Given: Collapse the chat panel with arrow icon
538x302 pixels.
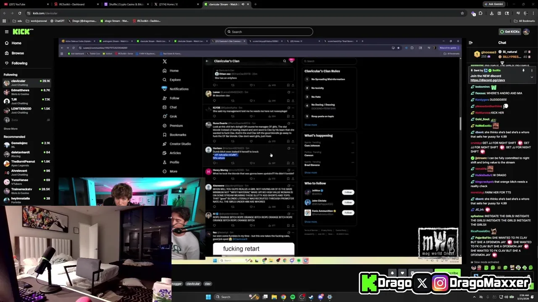Looking at the screenshot, I should click(x=471, y=42).
